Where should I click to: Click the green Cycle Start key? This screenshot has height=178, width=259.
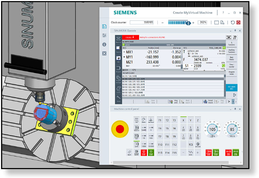[x=152, y=153]
